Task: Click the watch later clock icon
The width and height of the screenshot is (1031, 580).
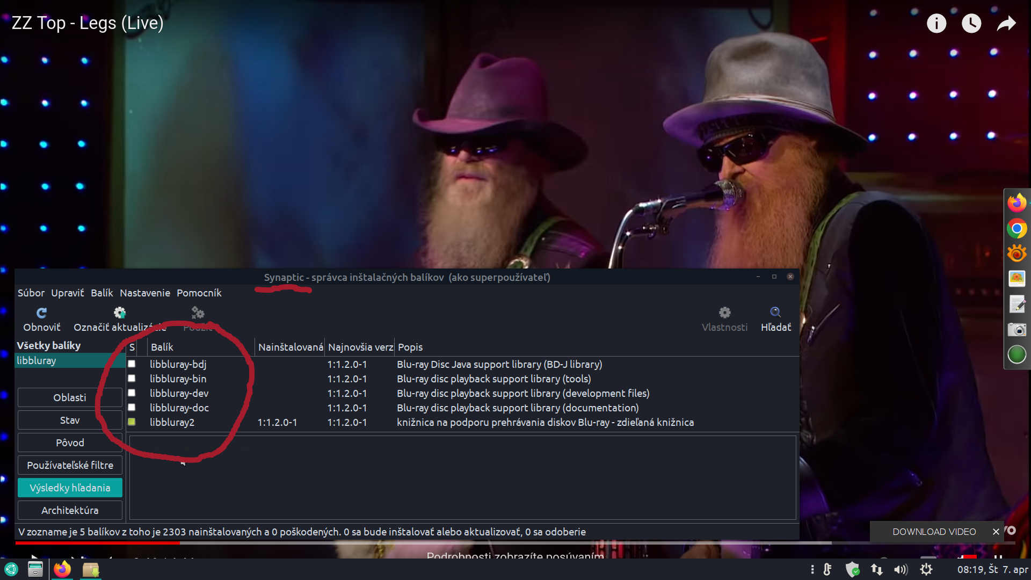Action: coord(971,23)
